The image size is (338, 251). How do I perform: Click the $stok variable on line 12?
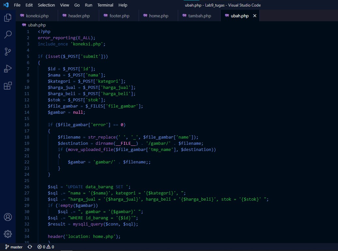54,100
